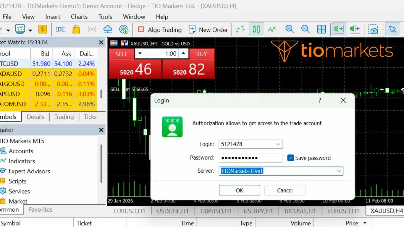
Task: Expand dropdown arrow beside chart profiles icon
Action: click(x=30, y=30)
